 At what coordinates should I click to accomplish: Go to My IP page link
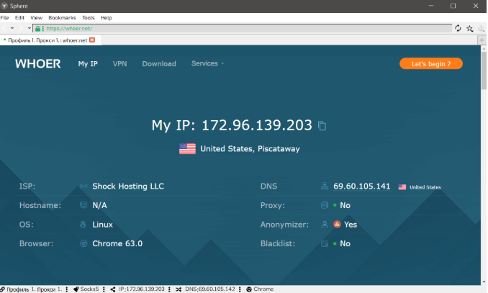tap(88, 64)
